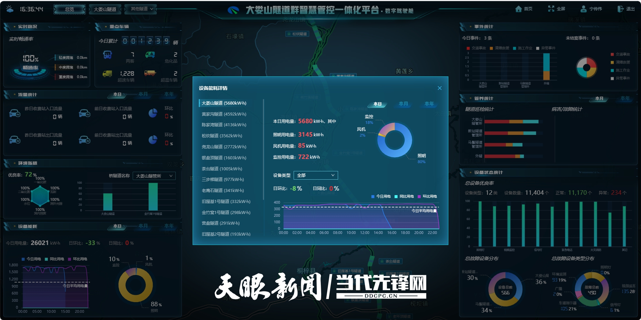Open the 设备类型 dropdown showing 全部
This screenshot has height=320, width=641.
(x=316, y=175)
